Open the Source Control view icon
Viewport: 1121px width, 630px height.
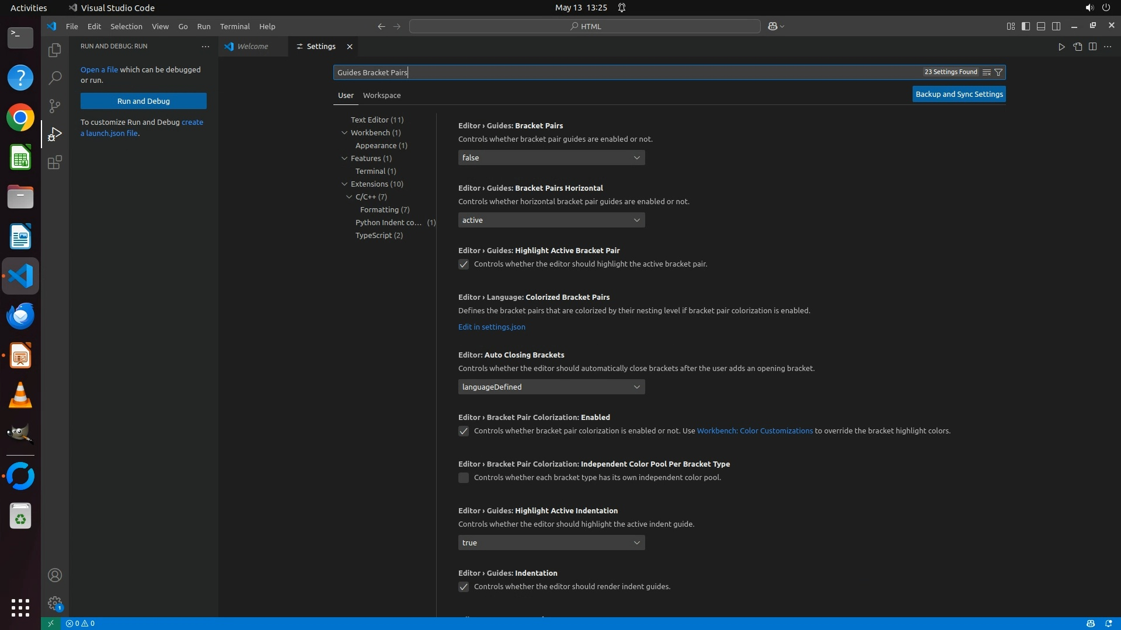54,106
